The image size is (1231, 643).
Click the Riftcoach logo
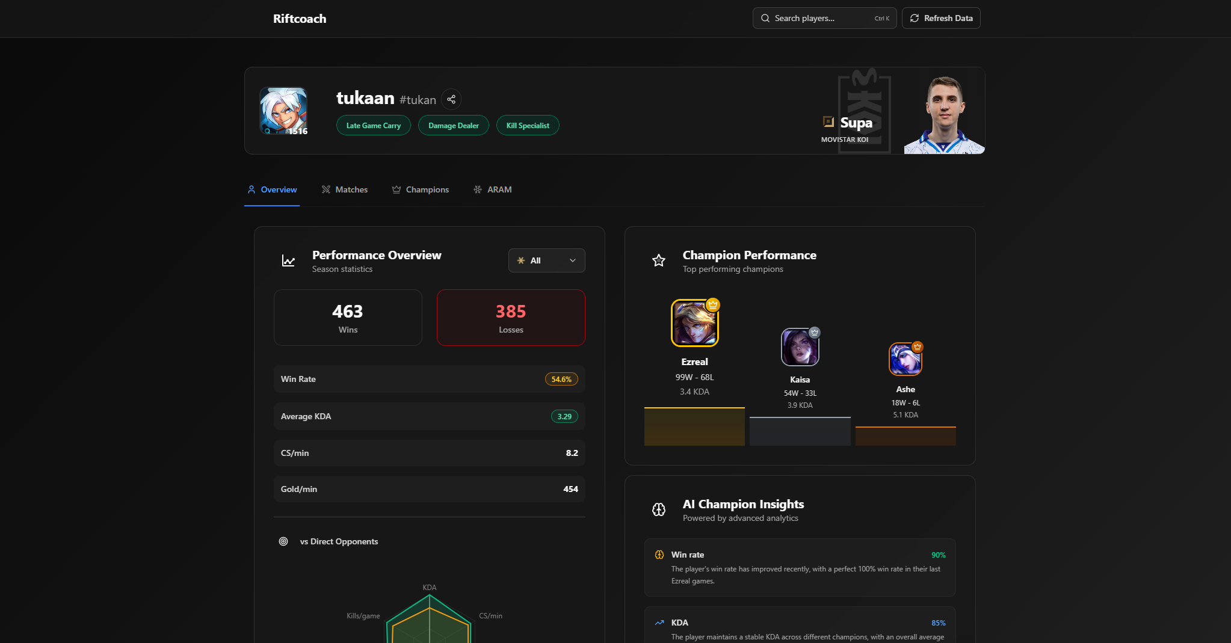point(300,19)
